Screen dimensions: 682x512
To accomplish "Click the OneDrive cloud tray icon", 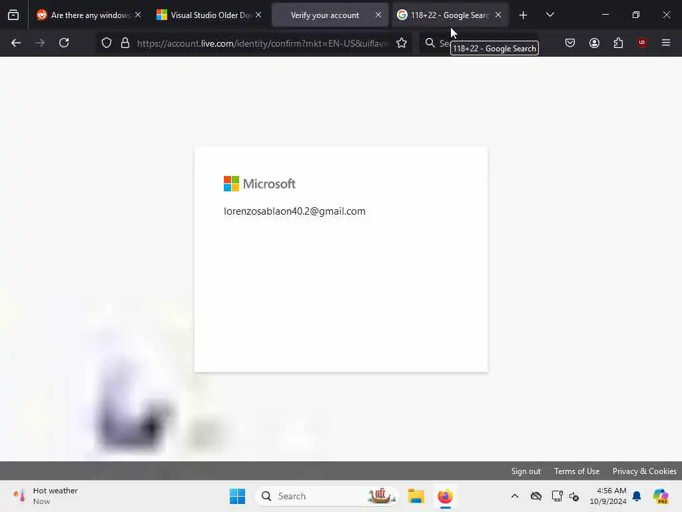I will coord(536,496).
